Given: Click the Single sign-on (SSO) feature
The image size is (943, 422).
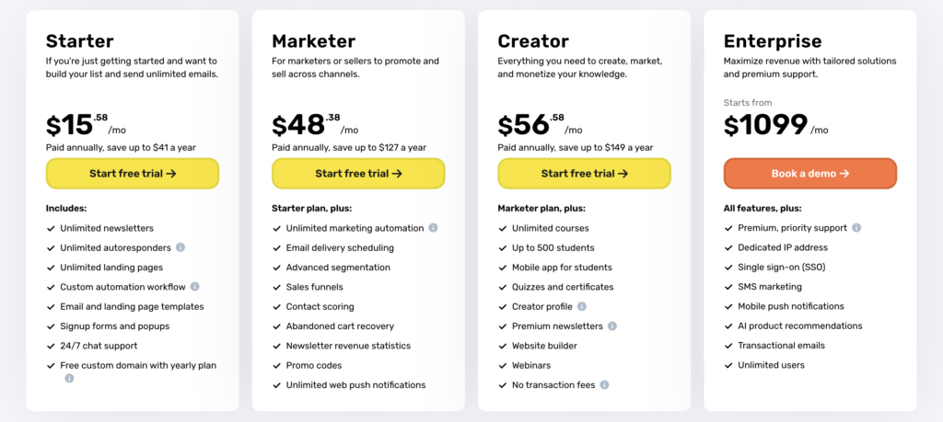Looking at the screenshot, I should point(782,267).
